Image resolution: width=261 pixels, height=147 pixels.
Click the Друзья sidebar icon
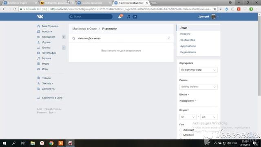click(39, 42)
